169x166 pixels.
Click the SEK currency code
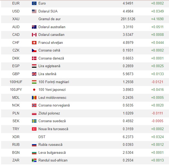(16, 121)
